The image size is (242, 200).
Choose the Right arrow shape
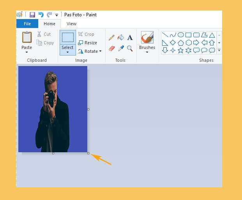pyautogui.click(x=196, y=43)
